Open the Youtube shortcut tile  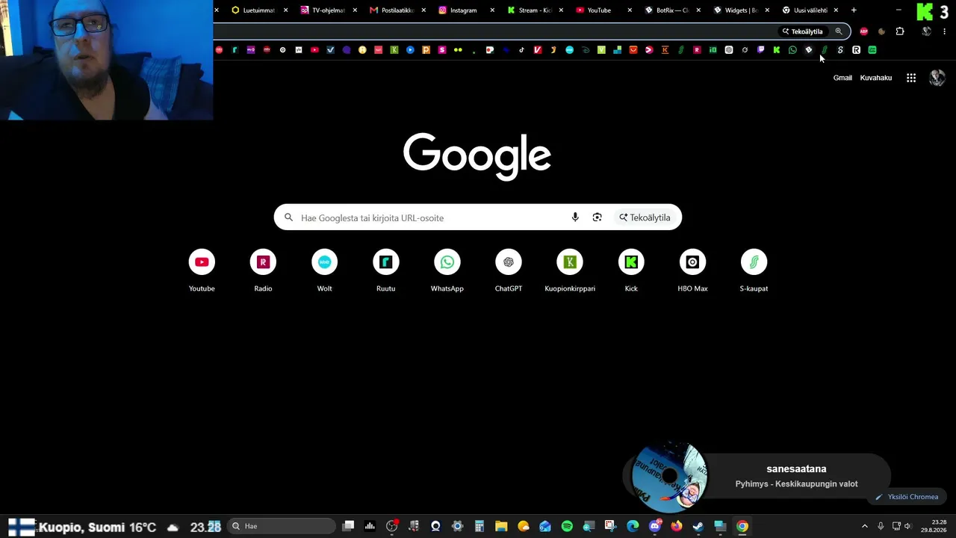[x=202, y=270]
